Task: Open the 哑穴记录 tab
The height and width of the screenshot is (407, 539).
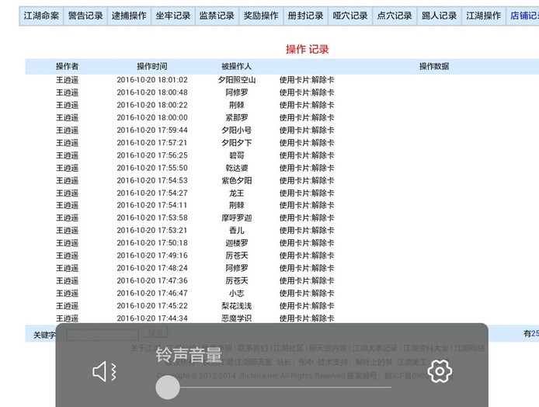Action: coord(350,16)
